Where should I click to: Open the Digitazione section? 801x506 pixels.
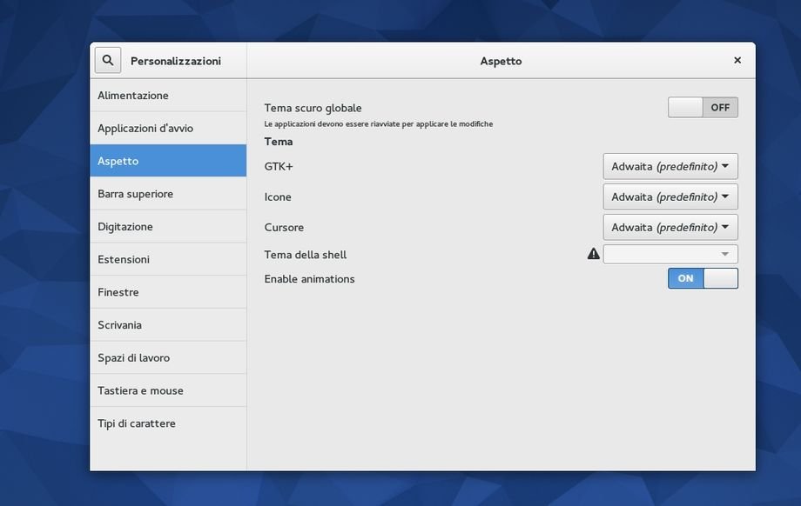(x=168, y=227)
